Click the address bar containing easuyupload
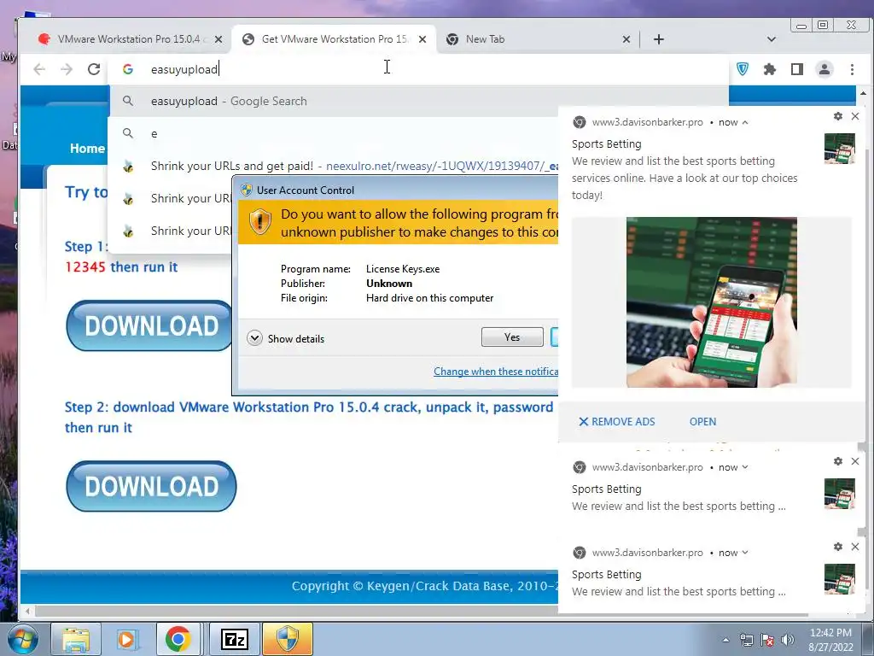874x656 pixels. point(418,69)
